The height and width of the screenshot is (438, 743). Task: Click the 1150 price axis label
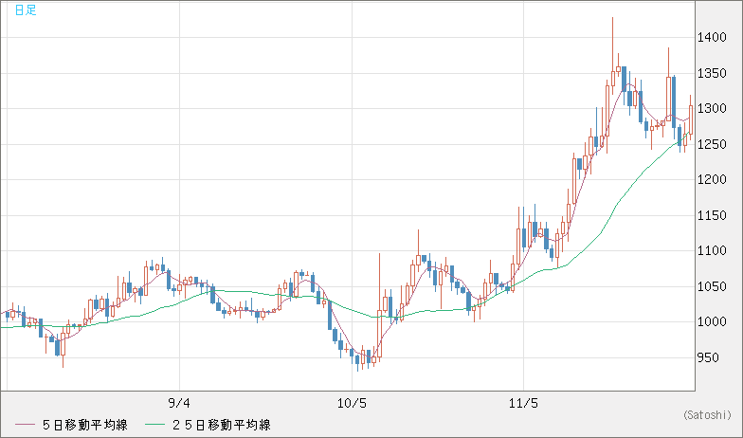click(x=712, y=215)
